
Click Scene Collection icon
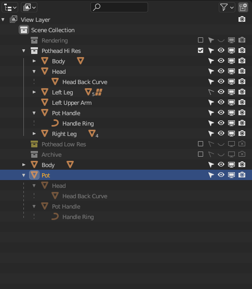coord(24,30)
